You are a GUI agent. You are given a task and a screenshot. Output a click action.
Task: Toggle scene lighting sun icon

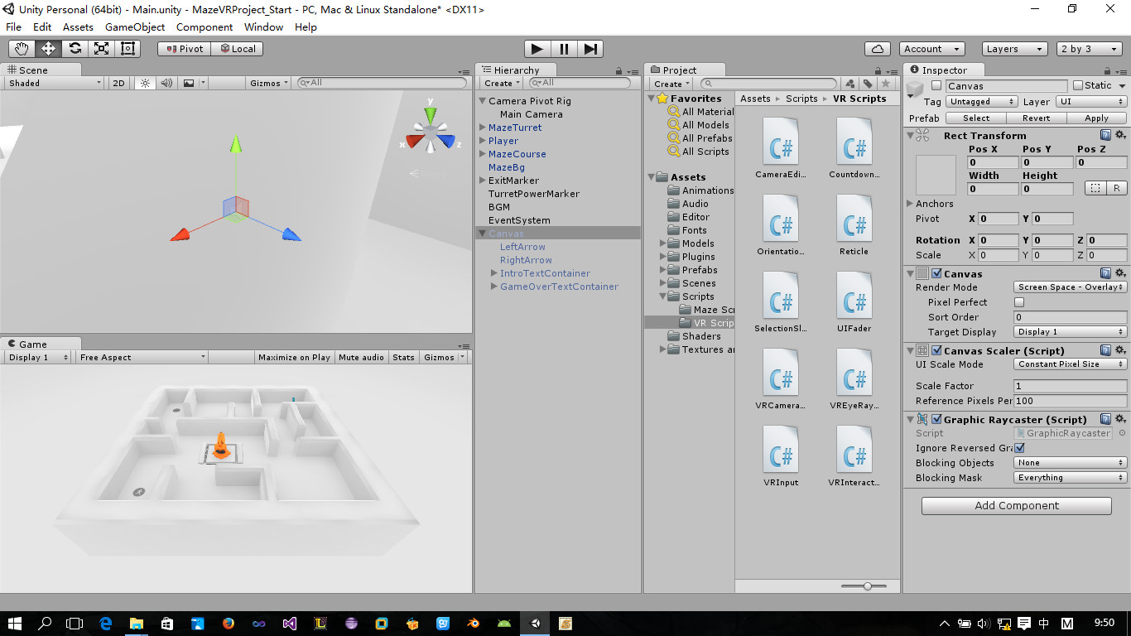[x=145, y=83]
